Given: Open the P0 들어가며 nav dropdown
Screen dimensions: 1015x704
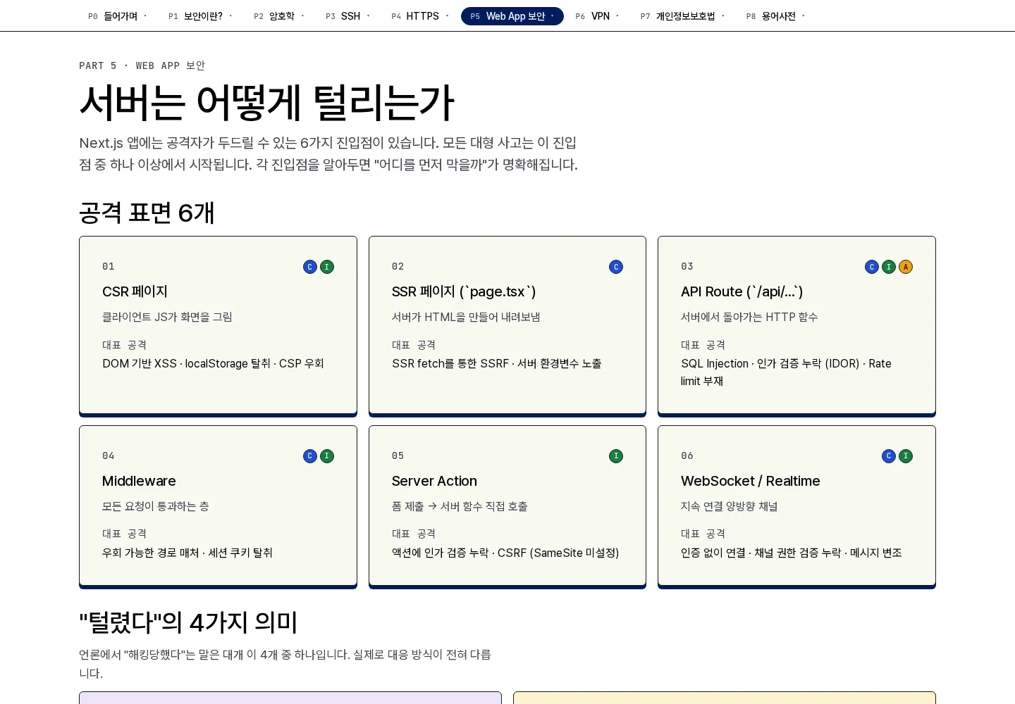Looking at the screenshot, I should point(118,16).
